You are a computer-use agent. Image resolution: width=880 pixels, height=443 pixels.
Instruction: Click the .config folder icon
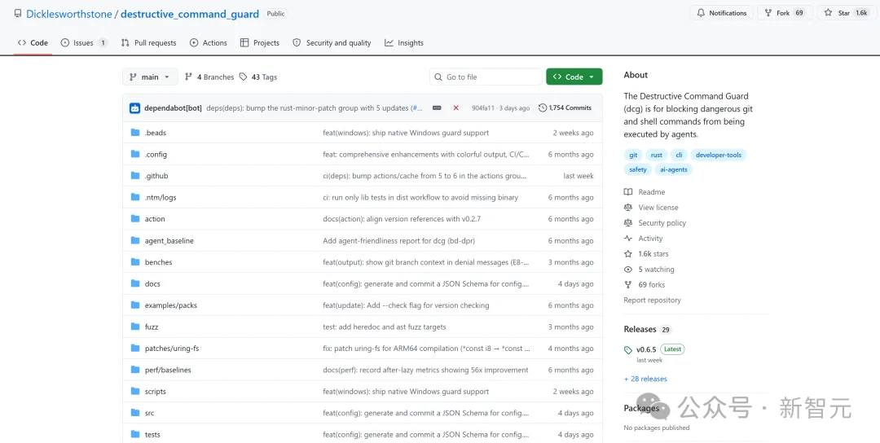[134, 154]
